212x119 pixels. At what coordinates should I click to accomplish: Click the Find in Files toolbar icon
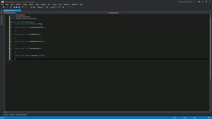(x=47, y=7)
